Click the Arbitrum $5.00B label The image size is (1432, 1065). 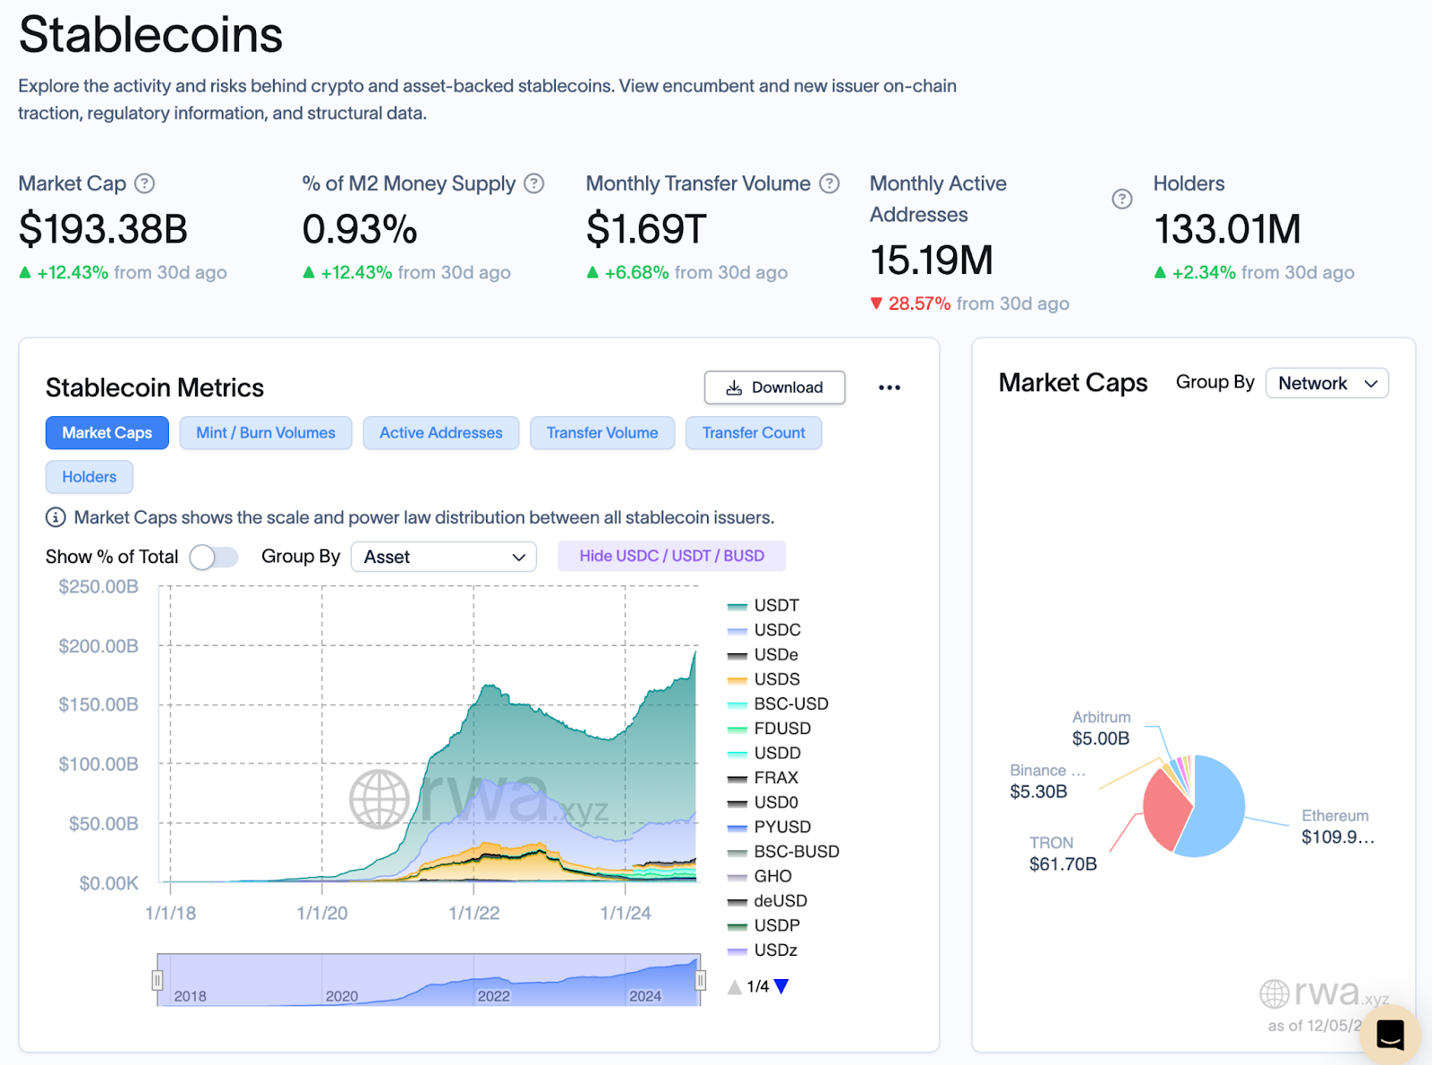1102,728
